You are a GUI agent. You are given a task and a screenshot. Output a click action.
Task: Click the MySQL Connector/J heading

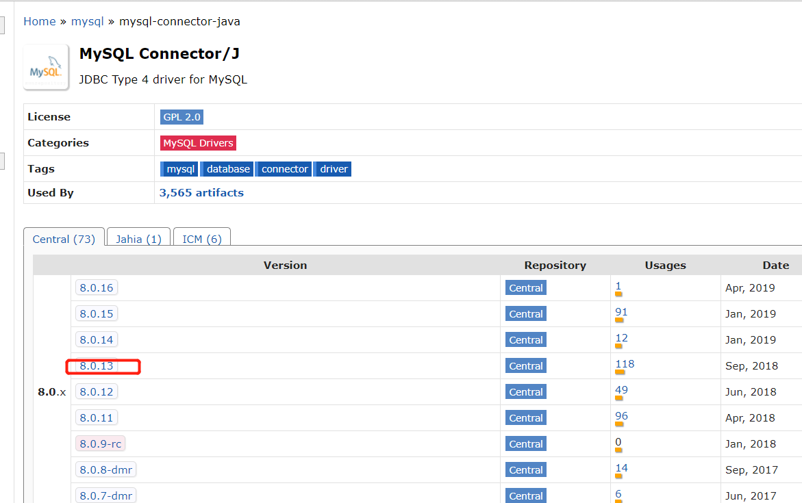159,53
